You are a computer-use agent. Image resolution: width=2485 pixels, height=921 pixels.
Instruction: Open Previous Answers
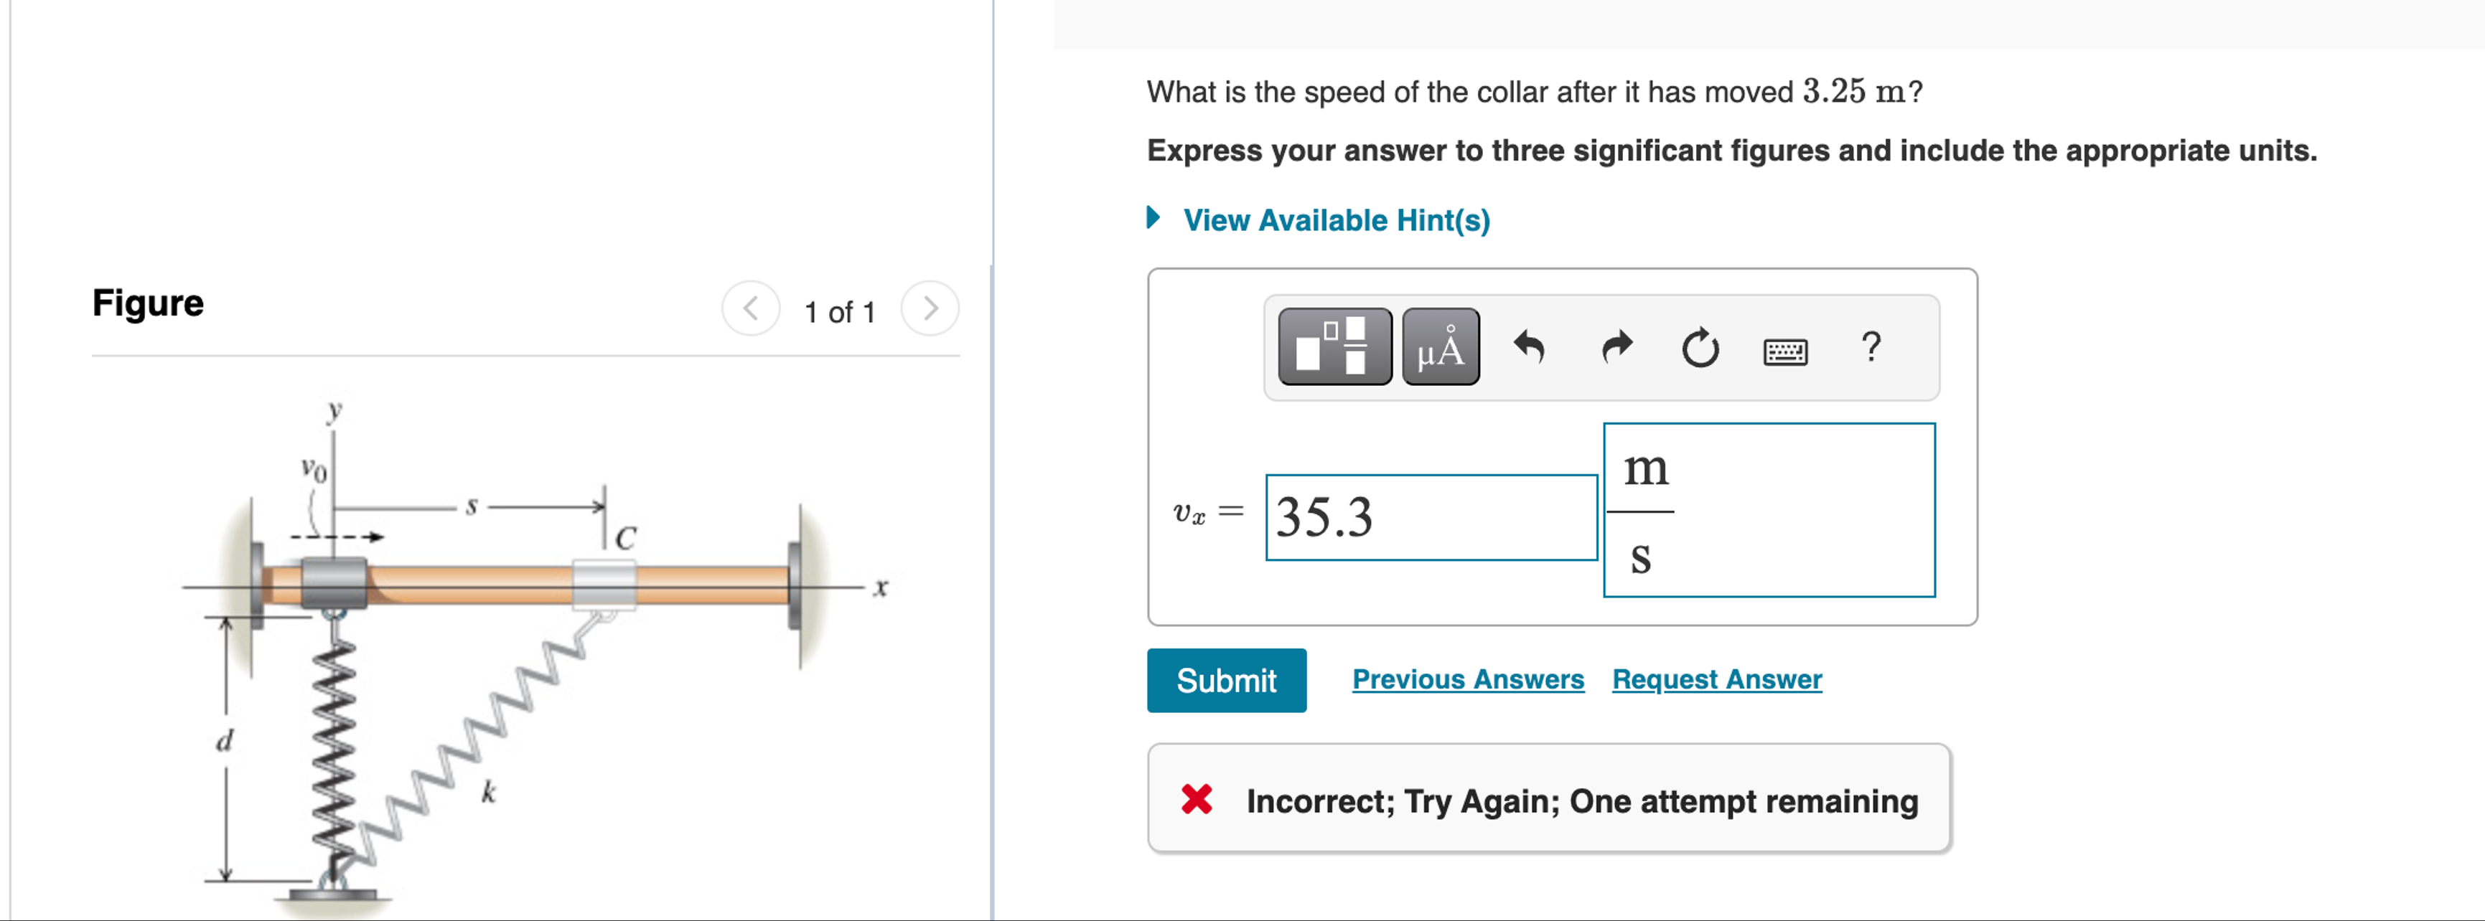(x=1468, y=679)
